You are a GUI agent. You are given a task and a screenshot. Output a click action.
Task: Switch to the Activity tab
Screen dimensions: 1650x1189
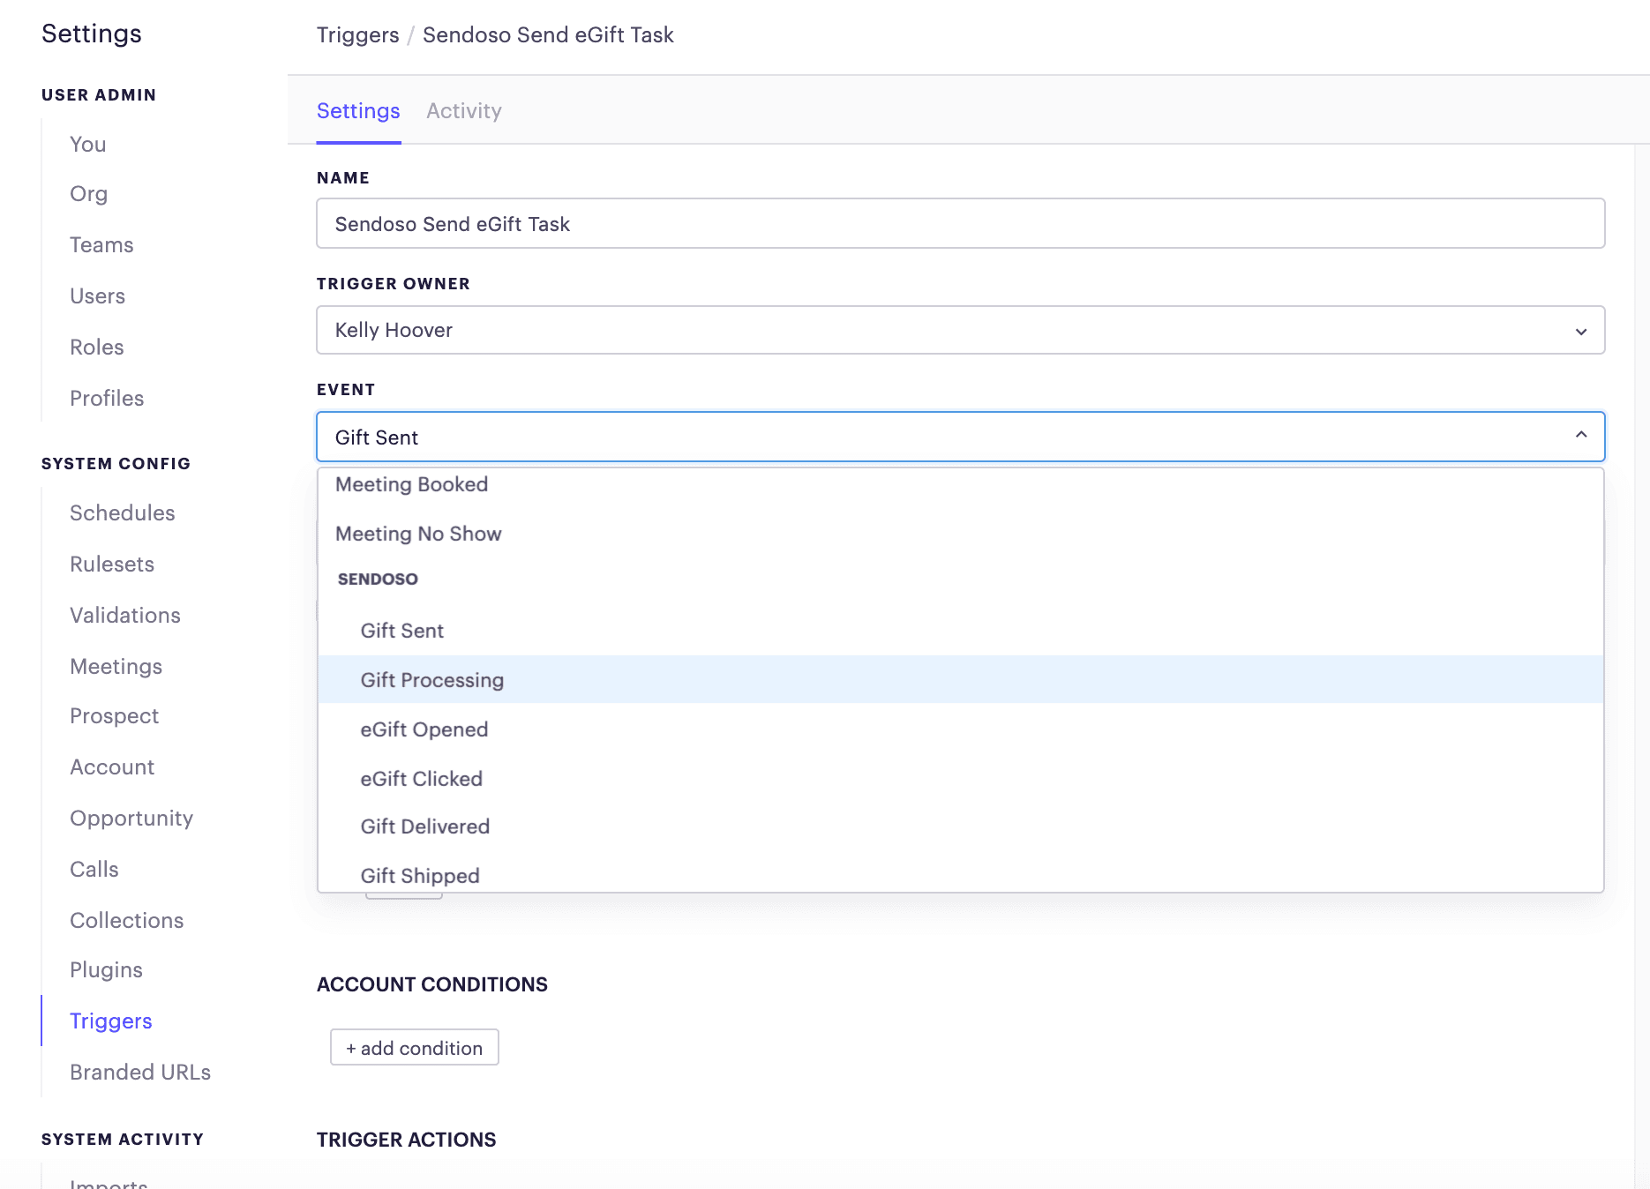(x=463, y=111)
